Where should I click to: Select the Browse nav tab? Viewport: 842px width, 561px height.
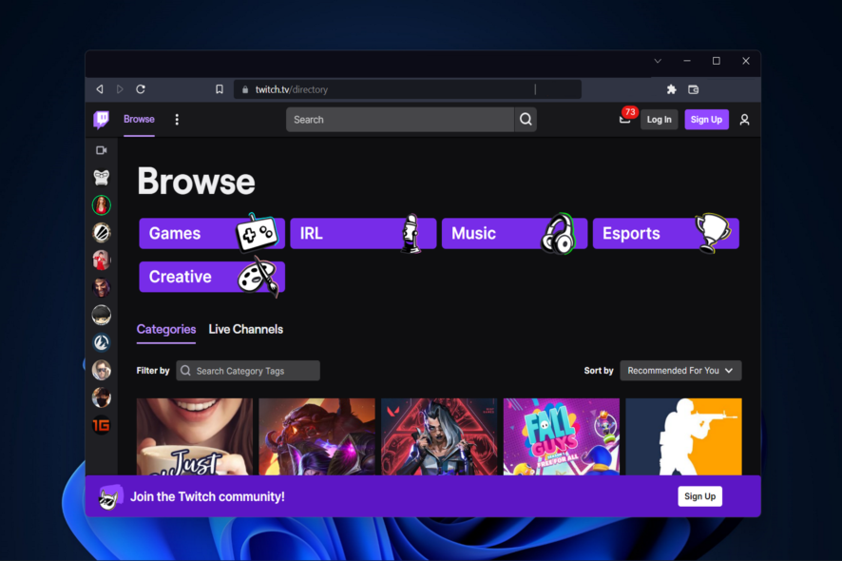click(x=139, y=119)
